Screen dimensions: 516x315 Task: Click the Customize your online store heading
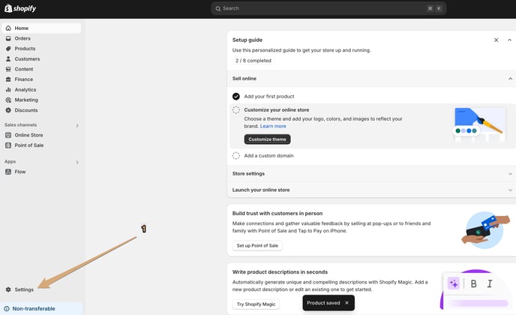[x=277, y=110]
